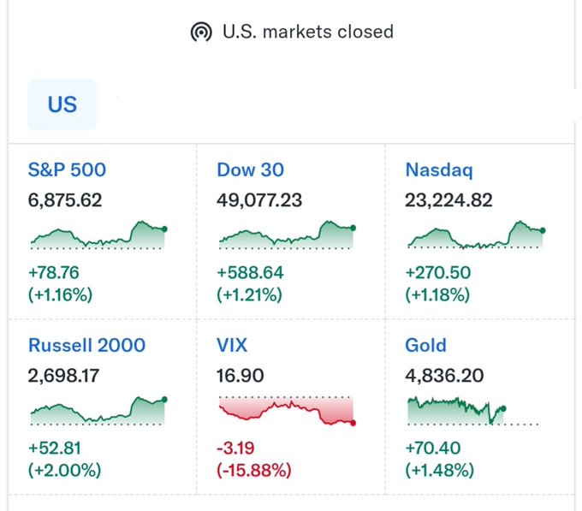Click the VIX change -15.88% text

tap(254, 470)
